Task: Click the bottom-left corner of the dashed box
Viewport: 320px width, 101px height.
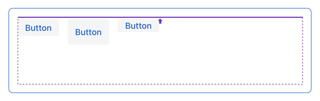Action: (18, 84)
